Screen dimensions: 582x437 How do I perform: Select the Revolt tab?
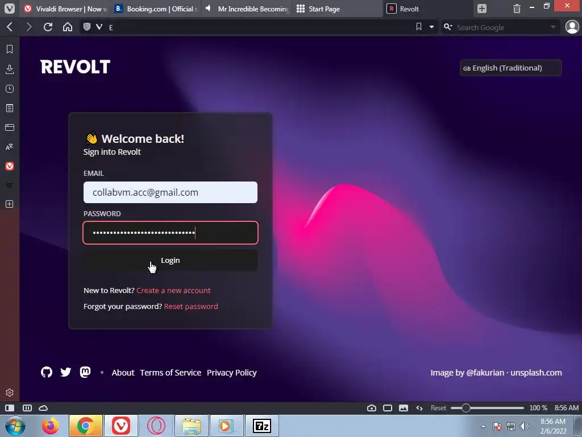427,9
